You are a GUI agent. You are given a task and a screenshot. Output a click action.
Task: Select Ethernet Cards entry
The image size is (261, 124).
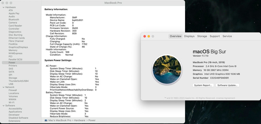tap(17, 38)
